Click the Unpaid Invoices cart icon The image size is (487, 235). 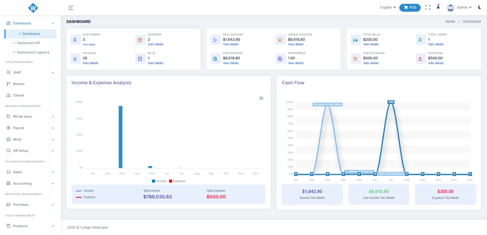(x=280, y=40)
